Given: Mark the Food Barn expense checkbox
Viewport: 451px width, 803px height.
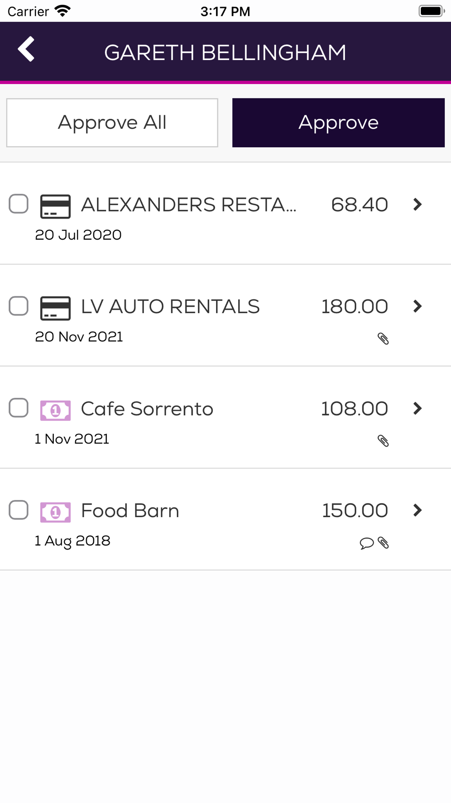Looking at the screenshot, I should [18, 510].
